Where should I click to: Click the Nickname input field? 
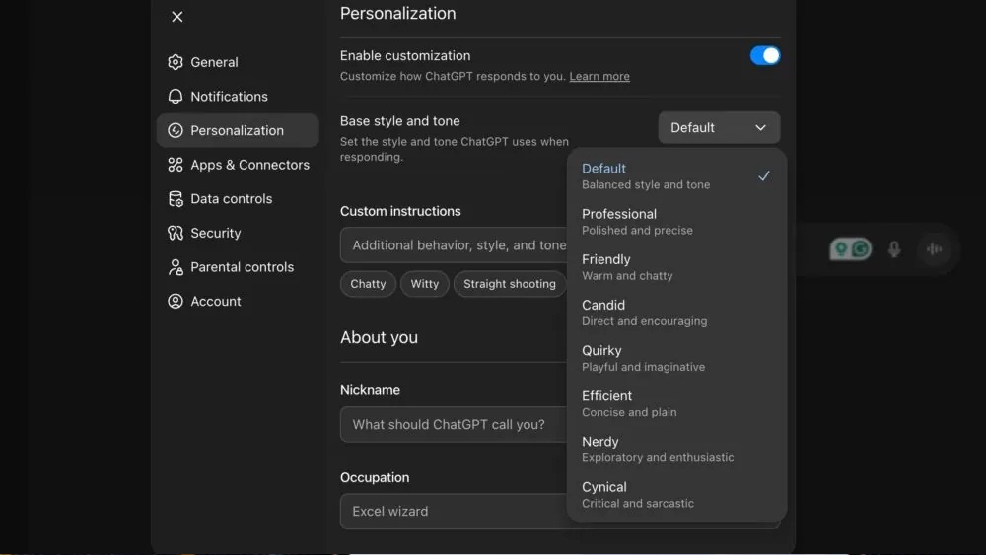[x=454, y=425]
